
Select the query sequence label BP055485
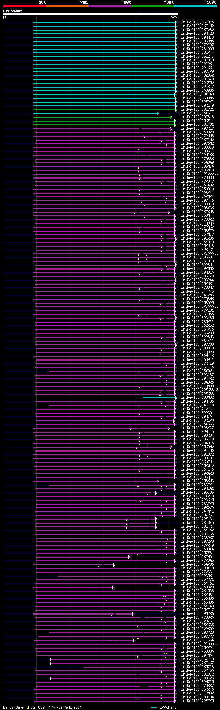point(13,11)
